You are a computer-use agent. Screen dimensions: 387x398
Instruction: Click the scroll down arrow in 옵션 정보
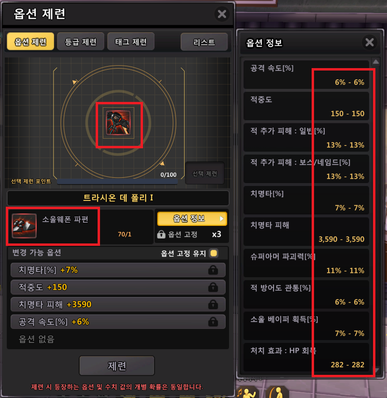click(376, 370)
